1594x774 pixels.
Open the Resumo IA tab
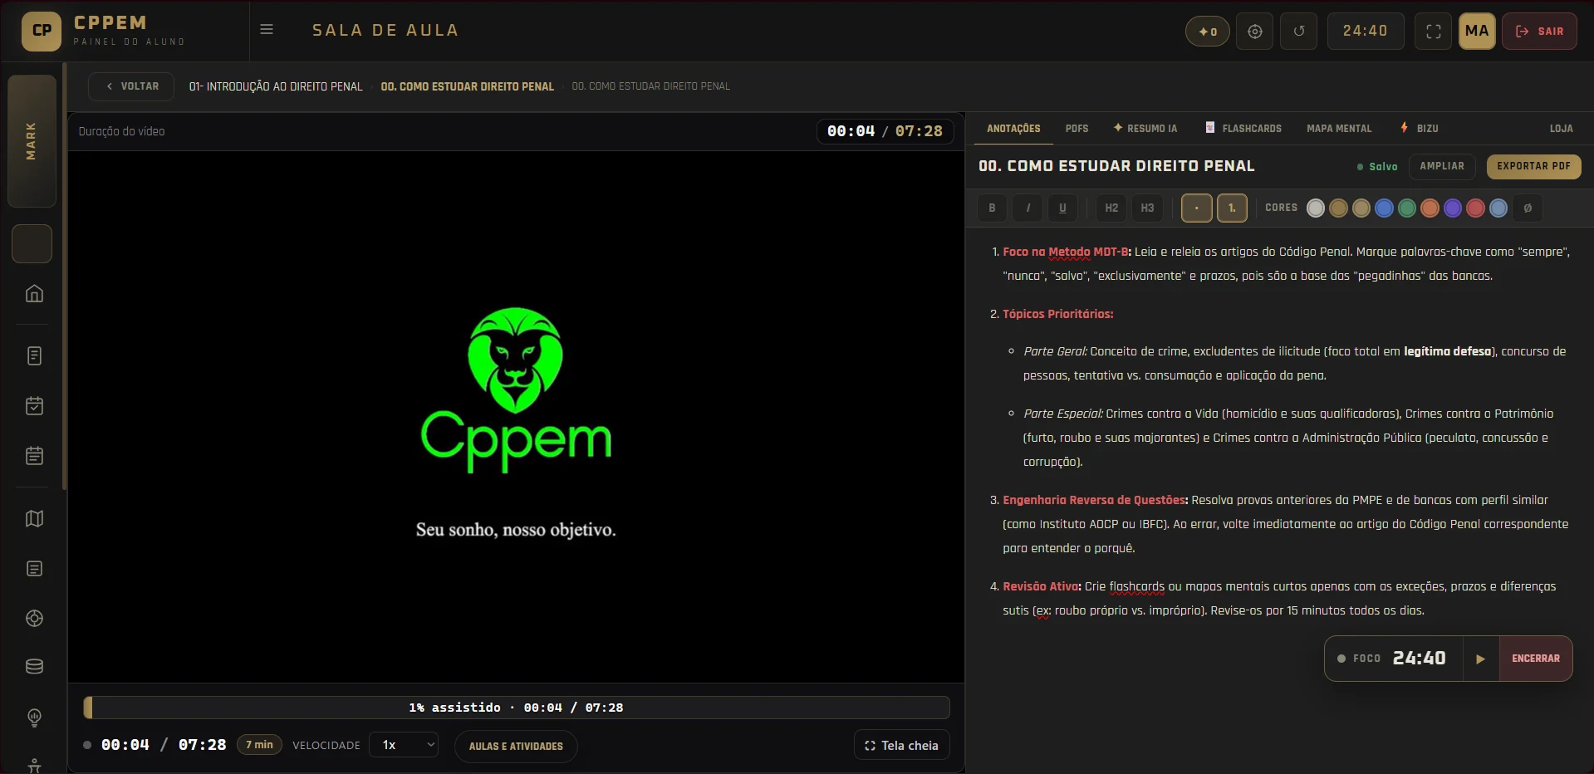coord(1145,129)
